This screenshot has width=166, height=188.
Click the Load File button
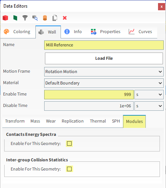[x=104, y=58]
